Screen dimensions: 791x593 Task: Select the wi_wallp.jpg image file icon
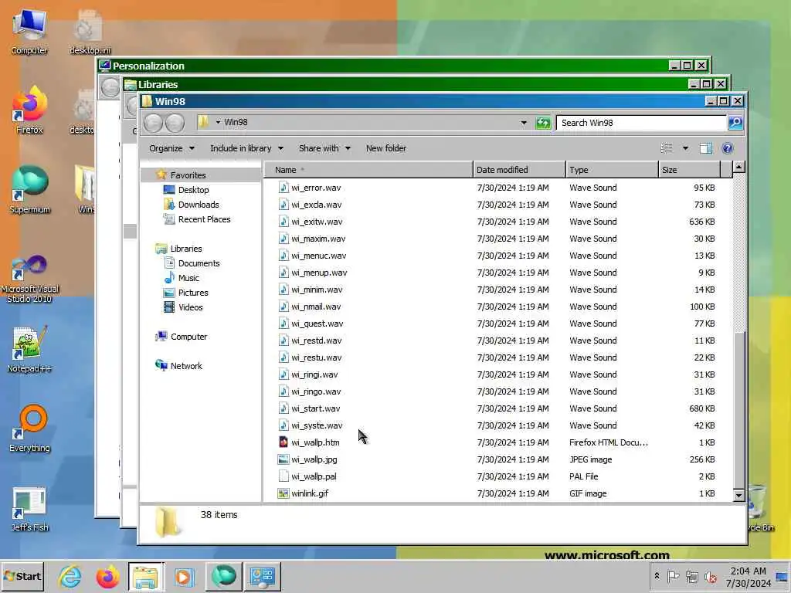283,459
